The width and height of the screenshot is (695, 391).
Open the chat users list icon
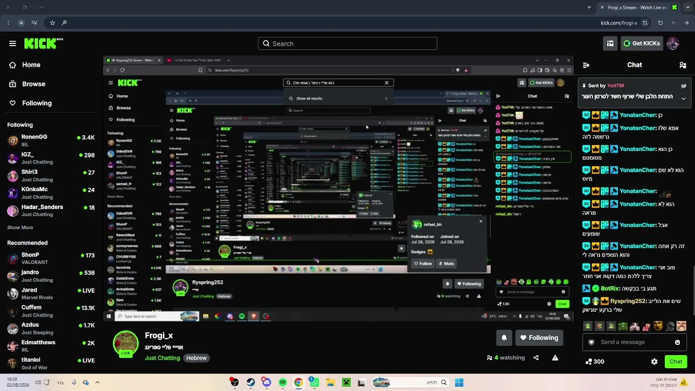[683, 65]
